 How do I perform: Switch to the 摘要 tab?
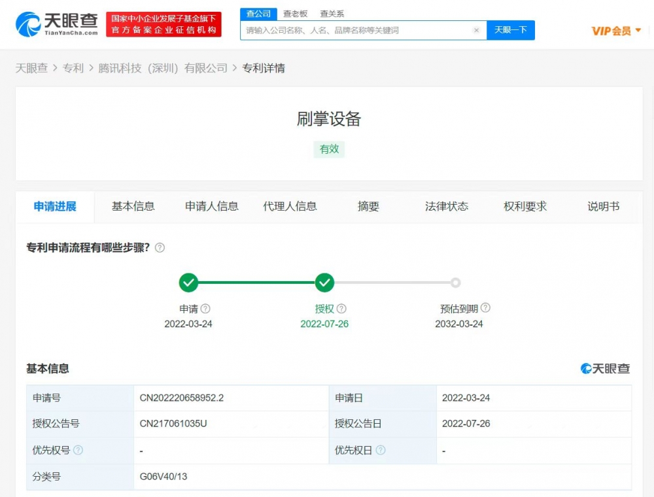point(368,207)
